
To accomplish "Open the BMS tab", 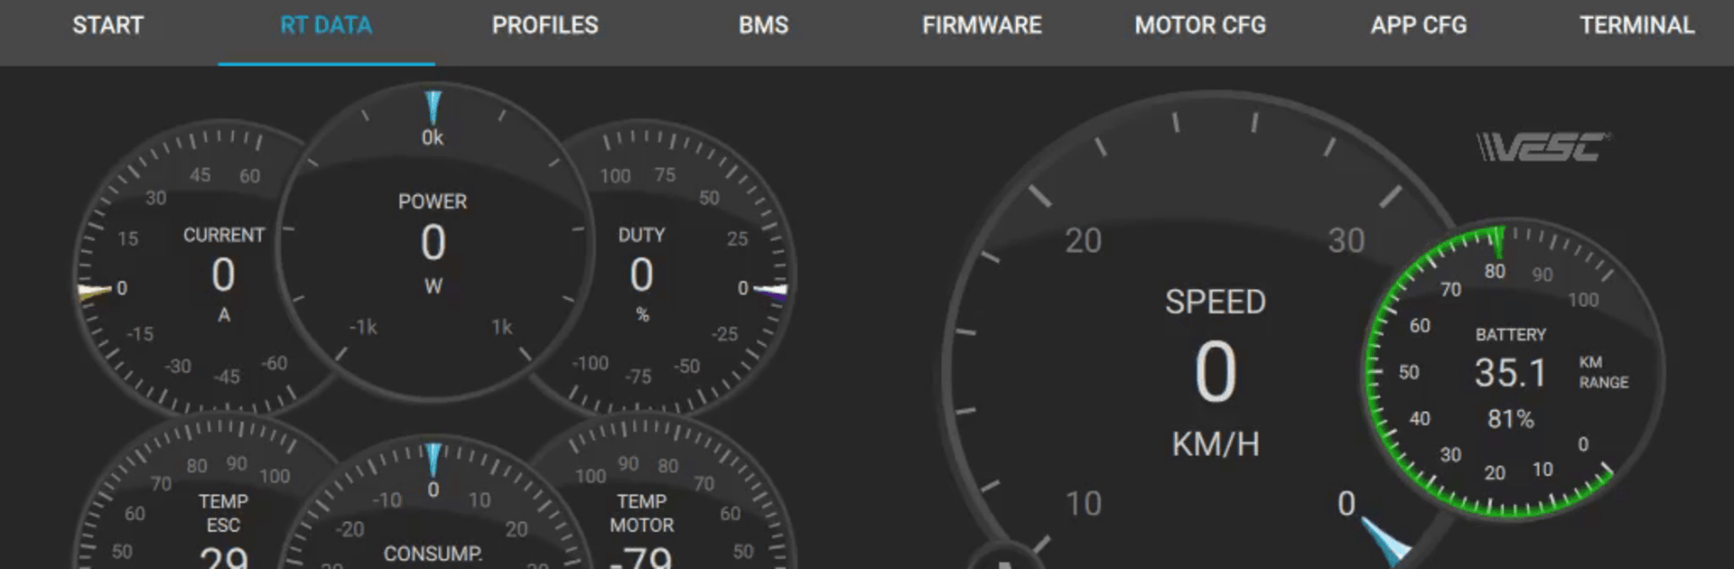I will (763, 25).
